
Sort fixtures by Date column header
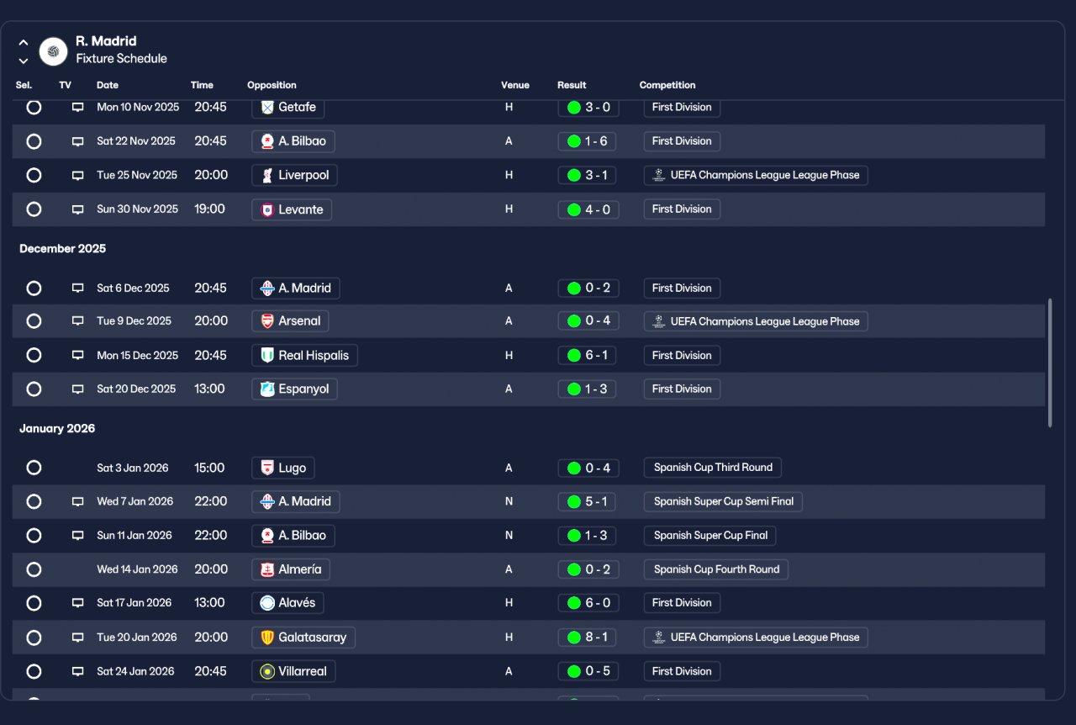108,85
